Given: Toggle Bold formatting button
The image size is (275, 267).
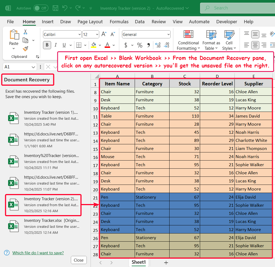Looking at the screenshot, I should [47, 45].
